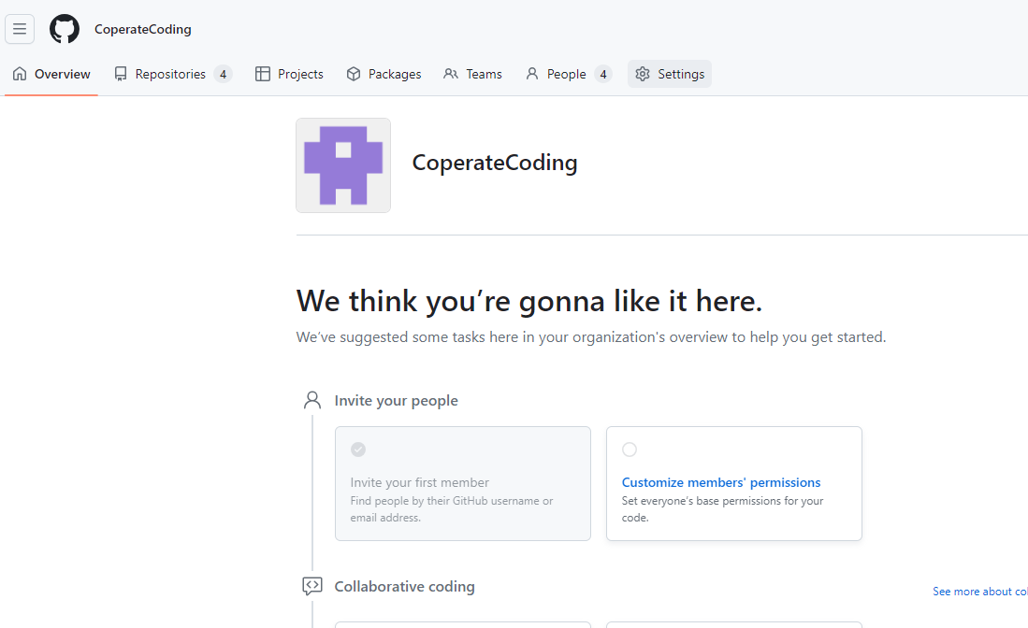Image resolution: width=1028 pixels, height=628 pixels.
Task: Open the See more about collaborative coding link
Action: pos(980,592)
